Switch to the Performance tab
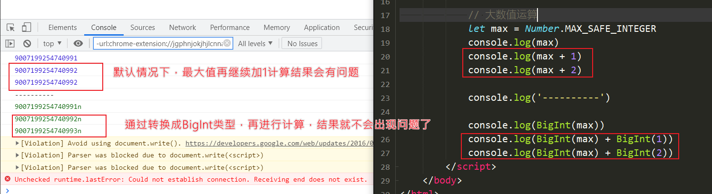Viewport: 712px width, 194px height. (x=230, y=28)
